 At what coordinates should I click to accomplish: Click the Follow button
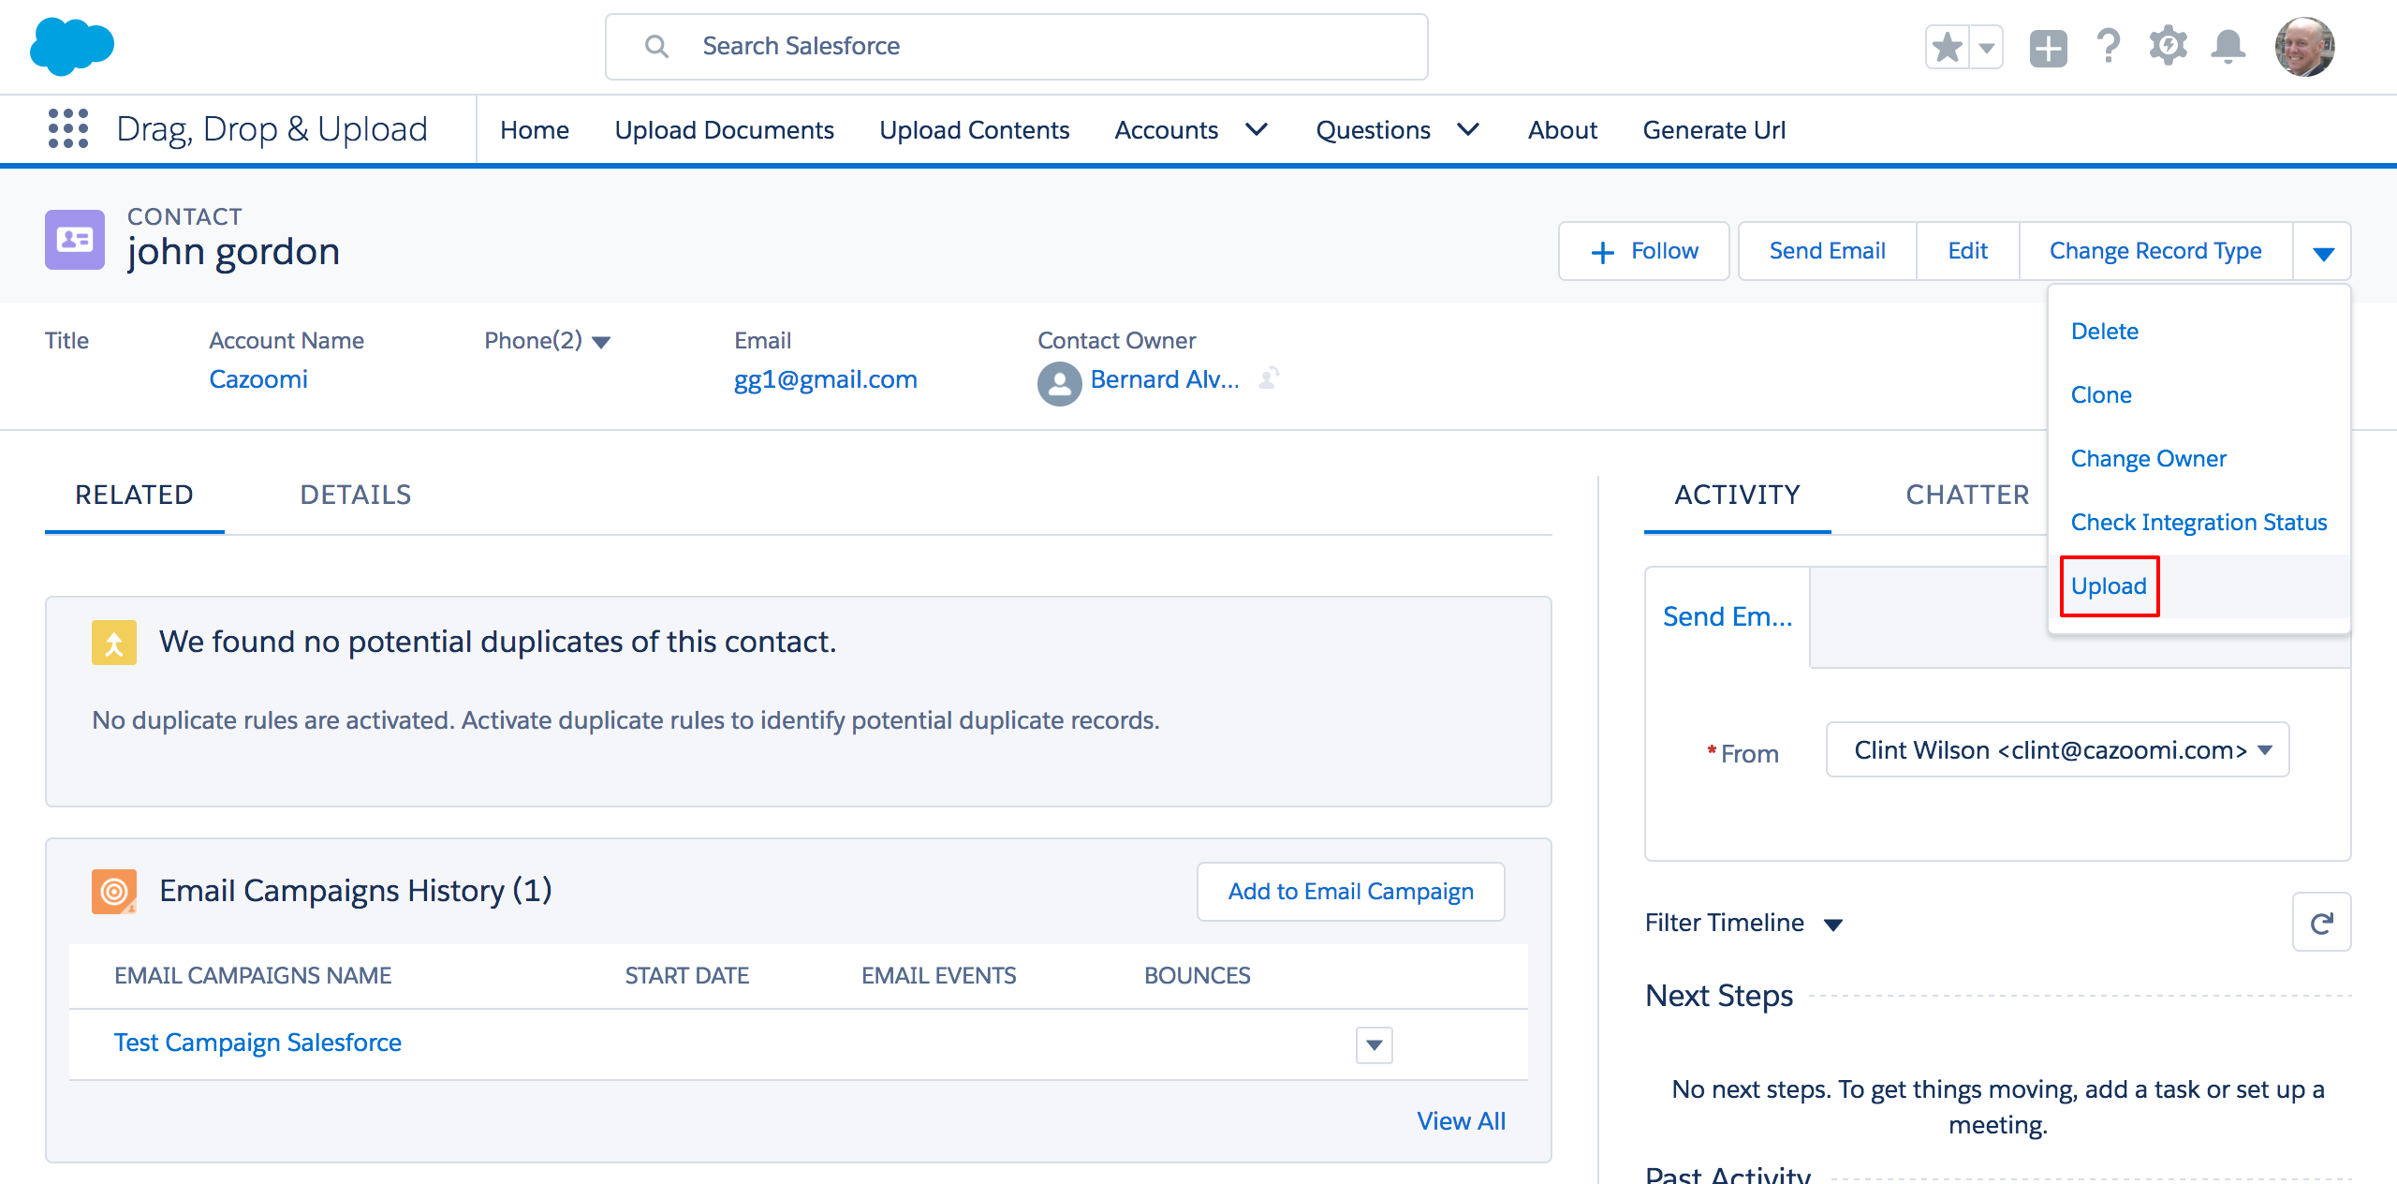[1644, 251]
